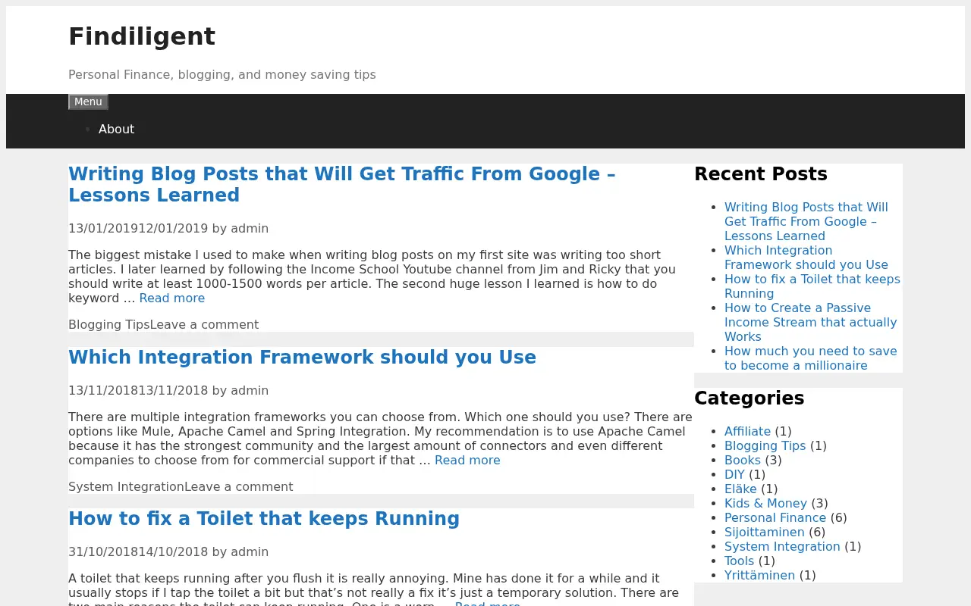
Task: Open the post title 'Writing Blog Posts that Will Get Traffic'
Action: [x=341, y=184]
